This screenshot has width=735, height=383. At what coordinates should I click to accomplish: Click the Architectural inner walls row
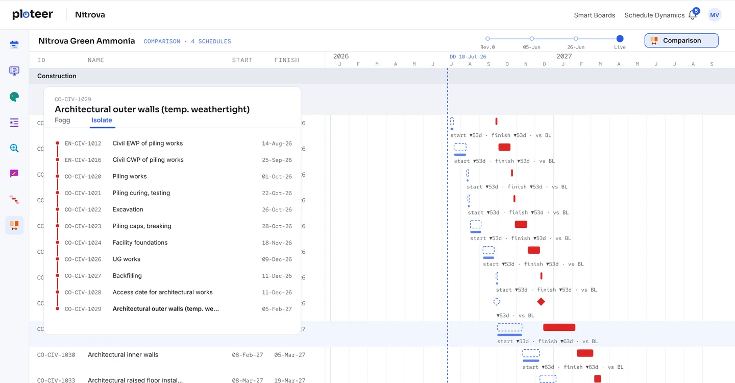tap(382, 355)
